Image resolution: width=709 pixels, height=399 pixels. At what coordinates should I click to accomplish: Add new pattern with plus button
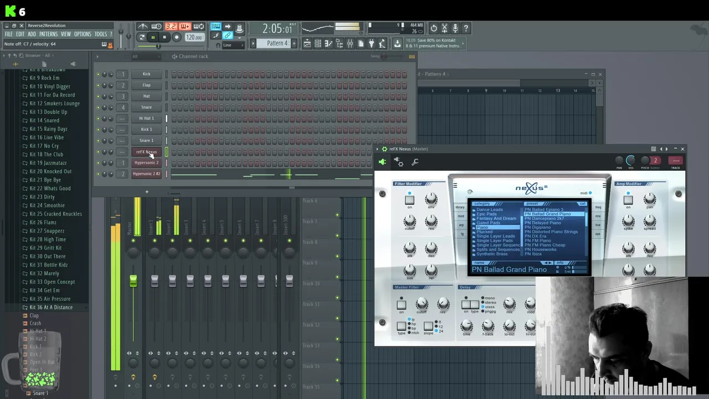tap(294, 43)
